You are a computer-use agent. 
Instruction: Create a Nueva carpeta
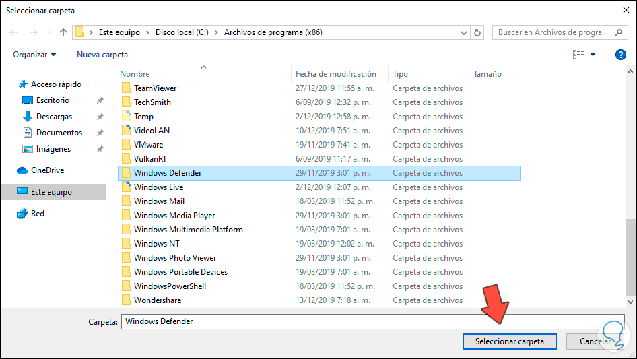(102, 55)
